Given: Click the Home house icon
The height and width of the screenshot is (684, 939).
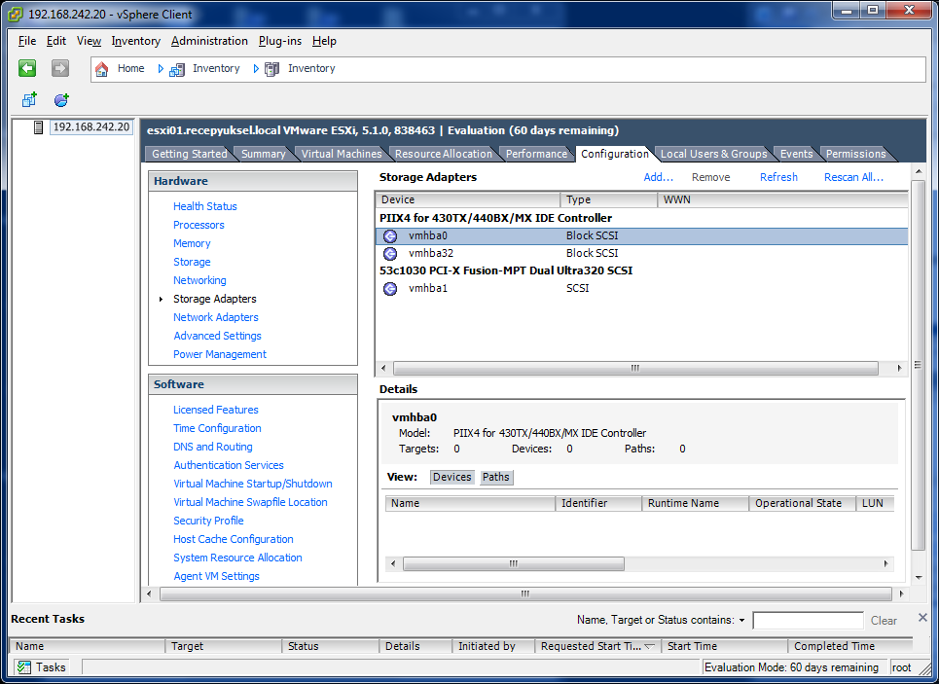Looking at the screenshot, I should pos(102,69).
